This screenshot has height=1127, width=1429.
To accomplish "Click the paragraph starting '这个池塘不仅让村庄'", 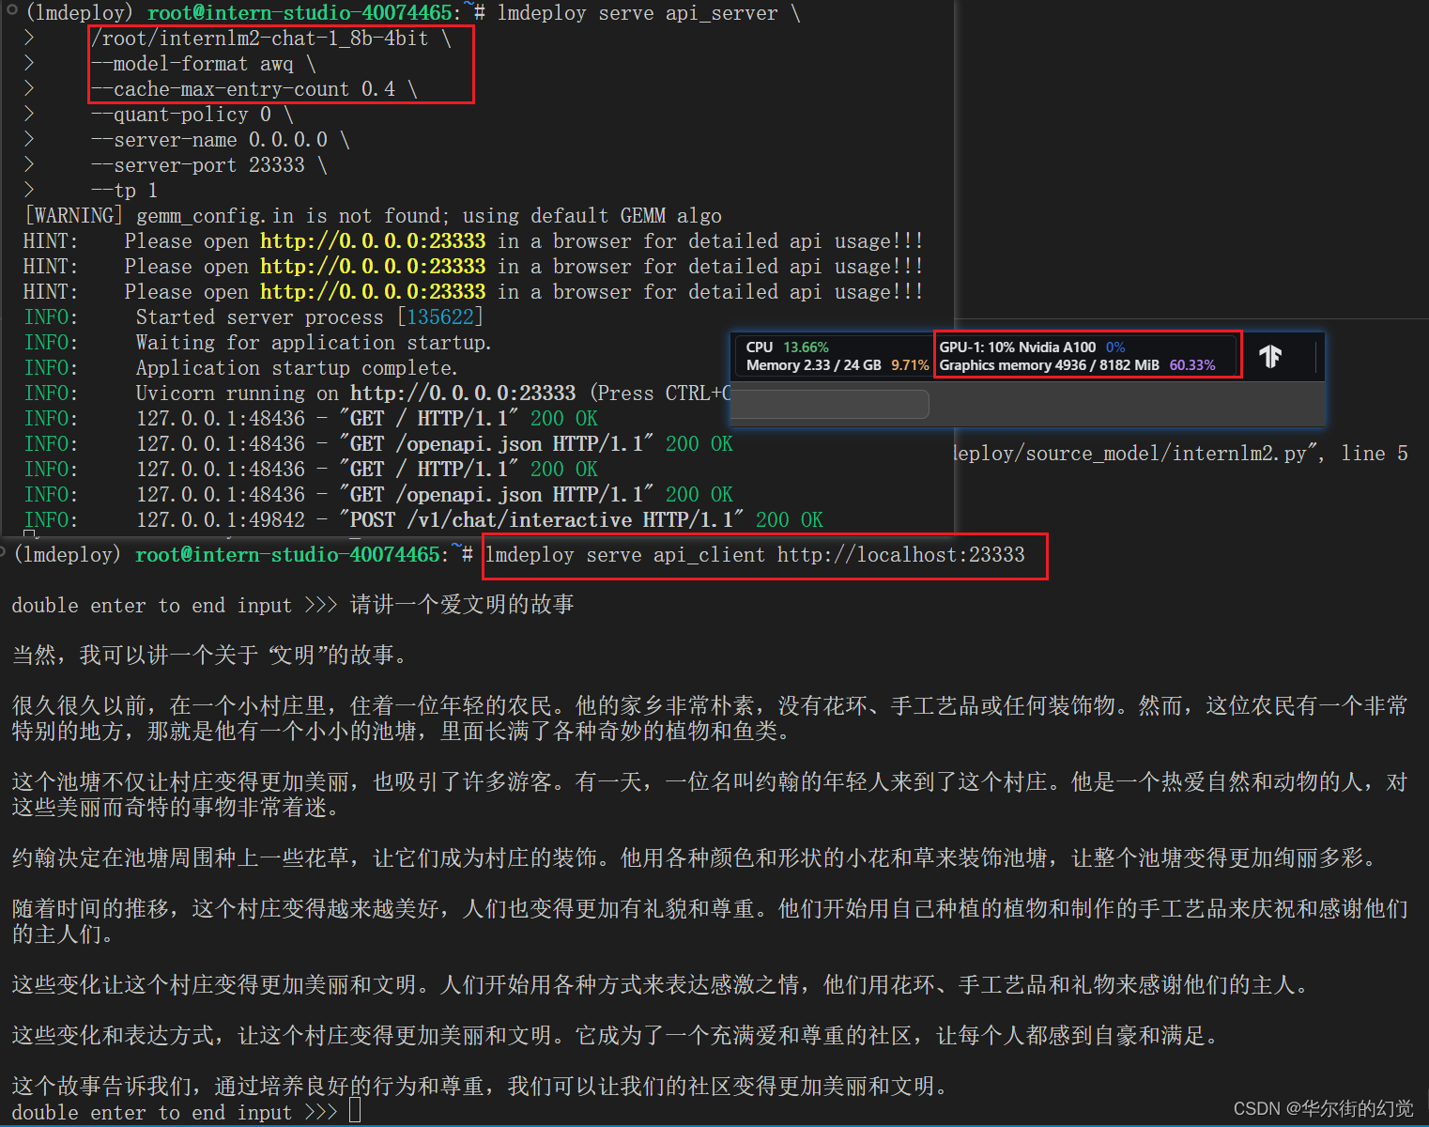I will click(710, 795).
